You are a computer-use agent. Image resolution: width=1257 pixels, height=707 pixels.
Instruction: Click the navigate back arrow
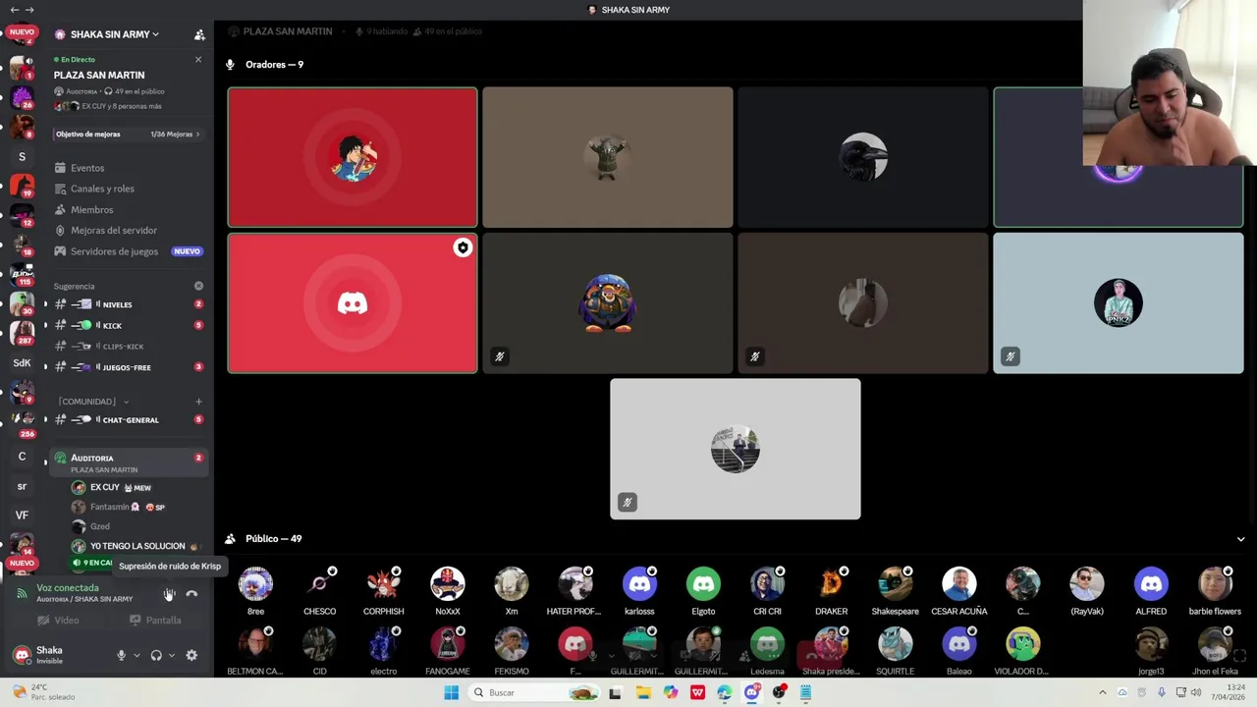(x=15, y=10)
